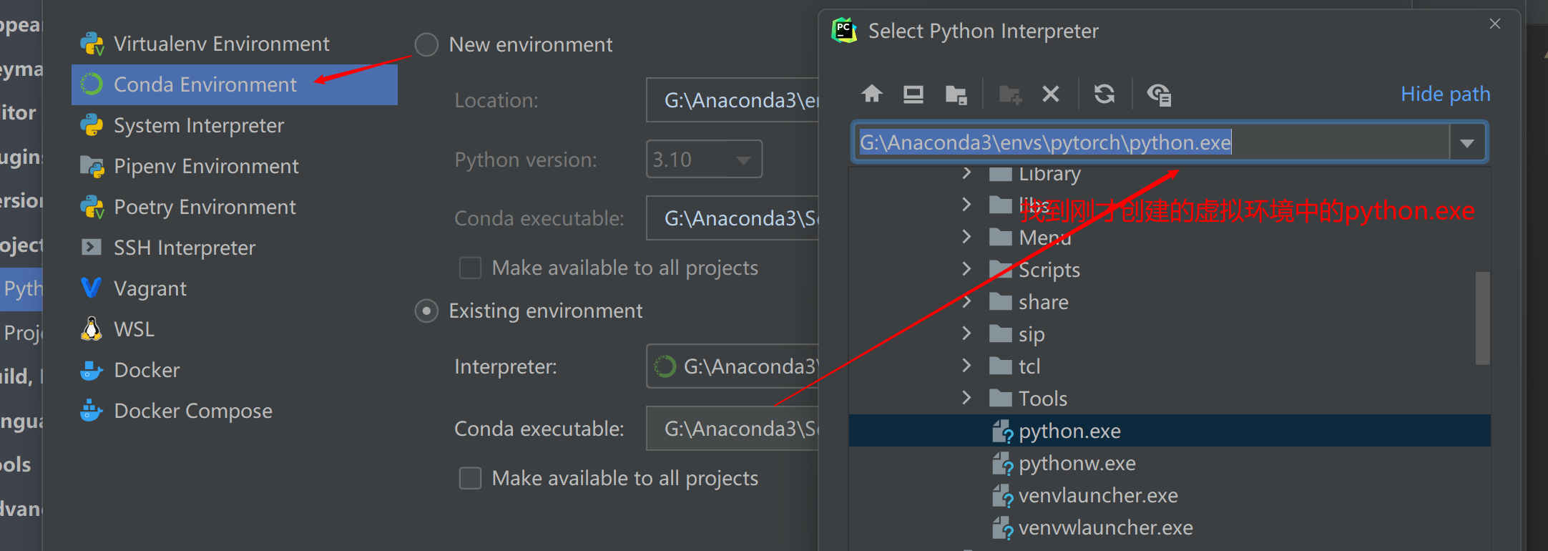
Task: Open the path history dropdown arrow
Action: coord(1467,142)
